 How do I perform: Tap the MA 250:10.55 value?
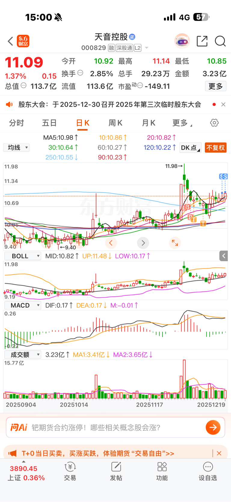pyautogui.click(x=62, y=157)
